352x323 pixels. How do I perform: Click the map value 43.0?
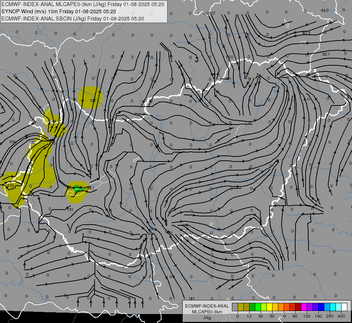click(x=324, y=10)
